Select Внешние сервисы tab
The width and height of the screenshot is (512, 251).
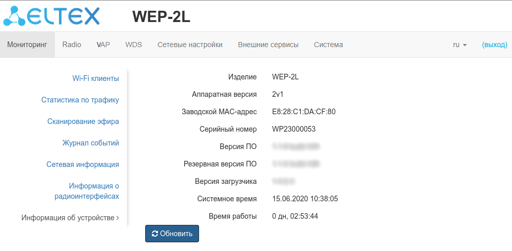tap(268, 45)
